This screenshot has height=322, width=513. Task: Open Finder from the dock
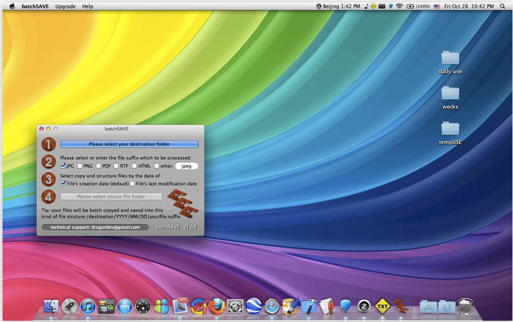[x=51, y=307]
